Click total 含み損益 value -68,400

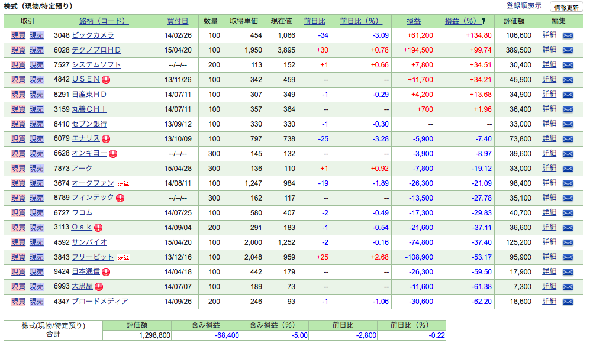coord(227,335)
